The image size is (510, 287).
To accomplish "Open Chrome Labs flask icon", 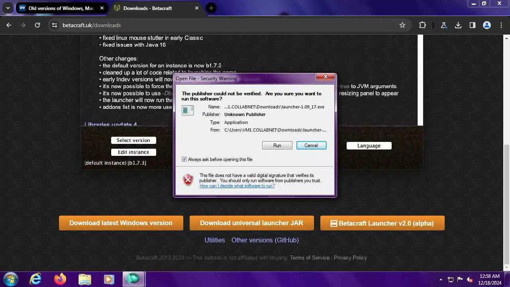I will [x=443, y=25].
